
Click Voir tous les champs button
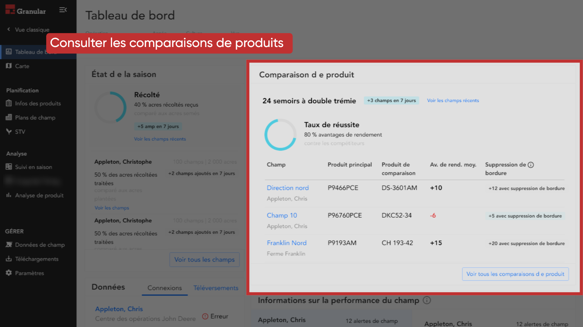(204, 260)
